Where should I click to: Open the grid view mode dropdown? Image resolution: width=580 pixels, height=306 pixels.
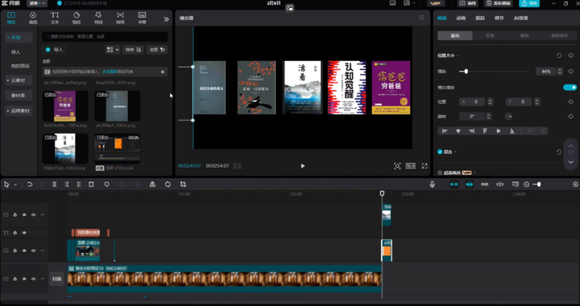point(113,50)
